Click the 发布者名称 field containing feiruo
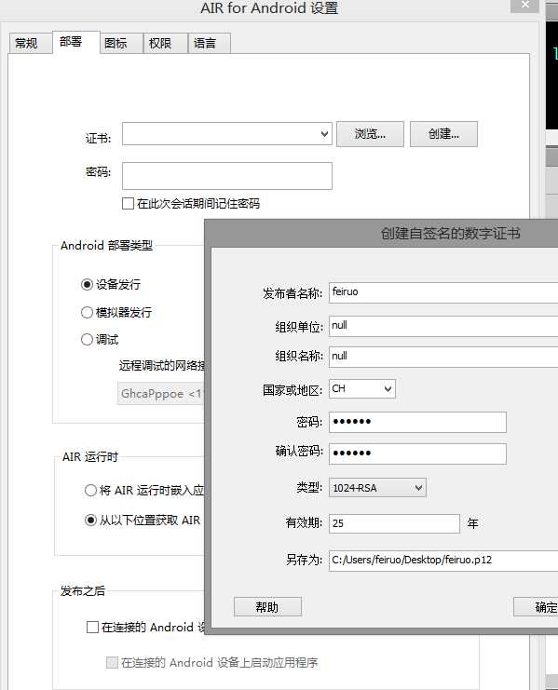Screen dimensions: 558x690 tap(443, 292)
